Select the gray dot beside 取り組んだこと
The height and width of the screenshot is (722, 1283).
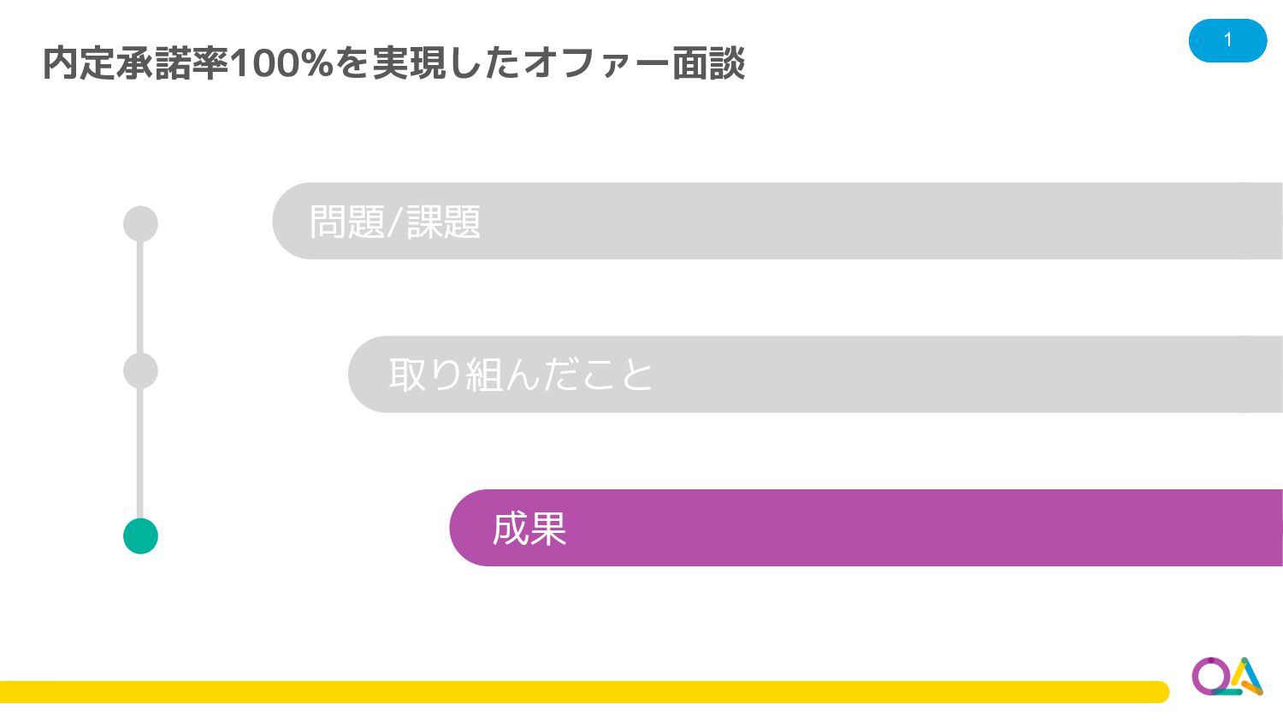click(x=140, y=370)
